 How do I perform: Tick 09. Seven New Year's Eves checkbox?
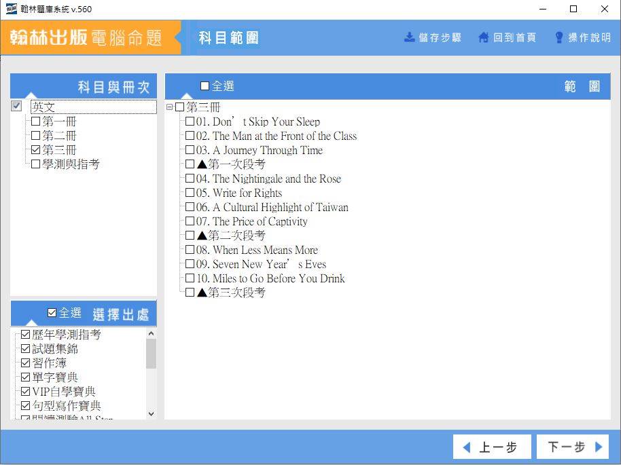(x=190, y=263)
